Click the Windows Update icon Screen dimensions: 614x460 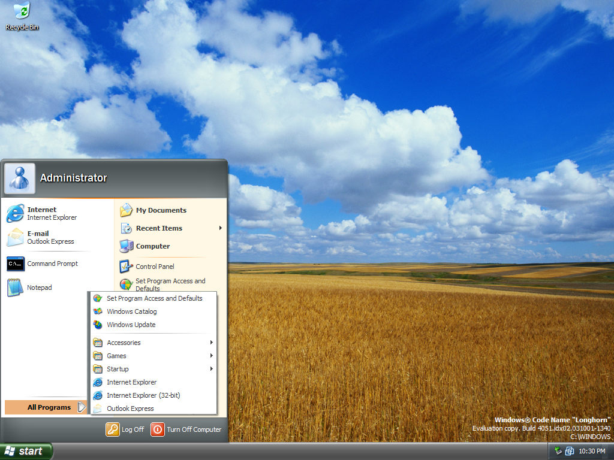pos(98,325)
